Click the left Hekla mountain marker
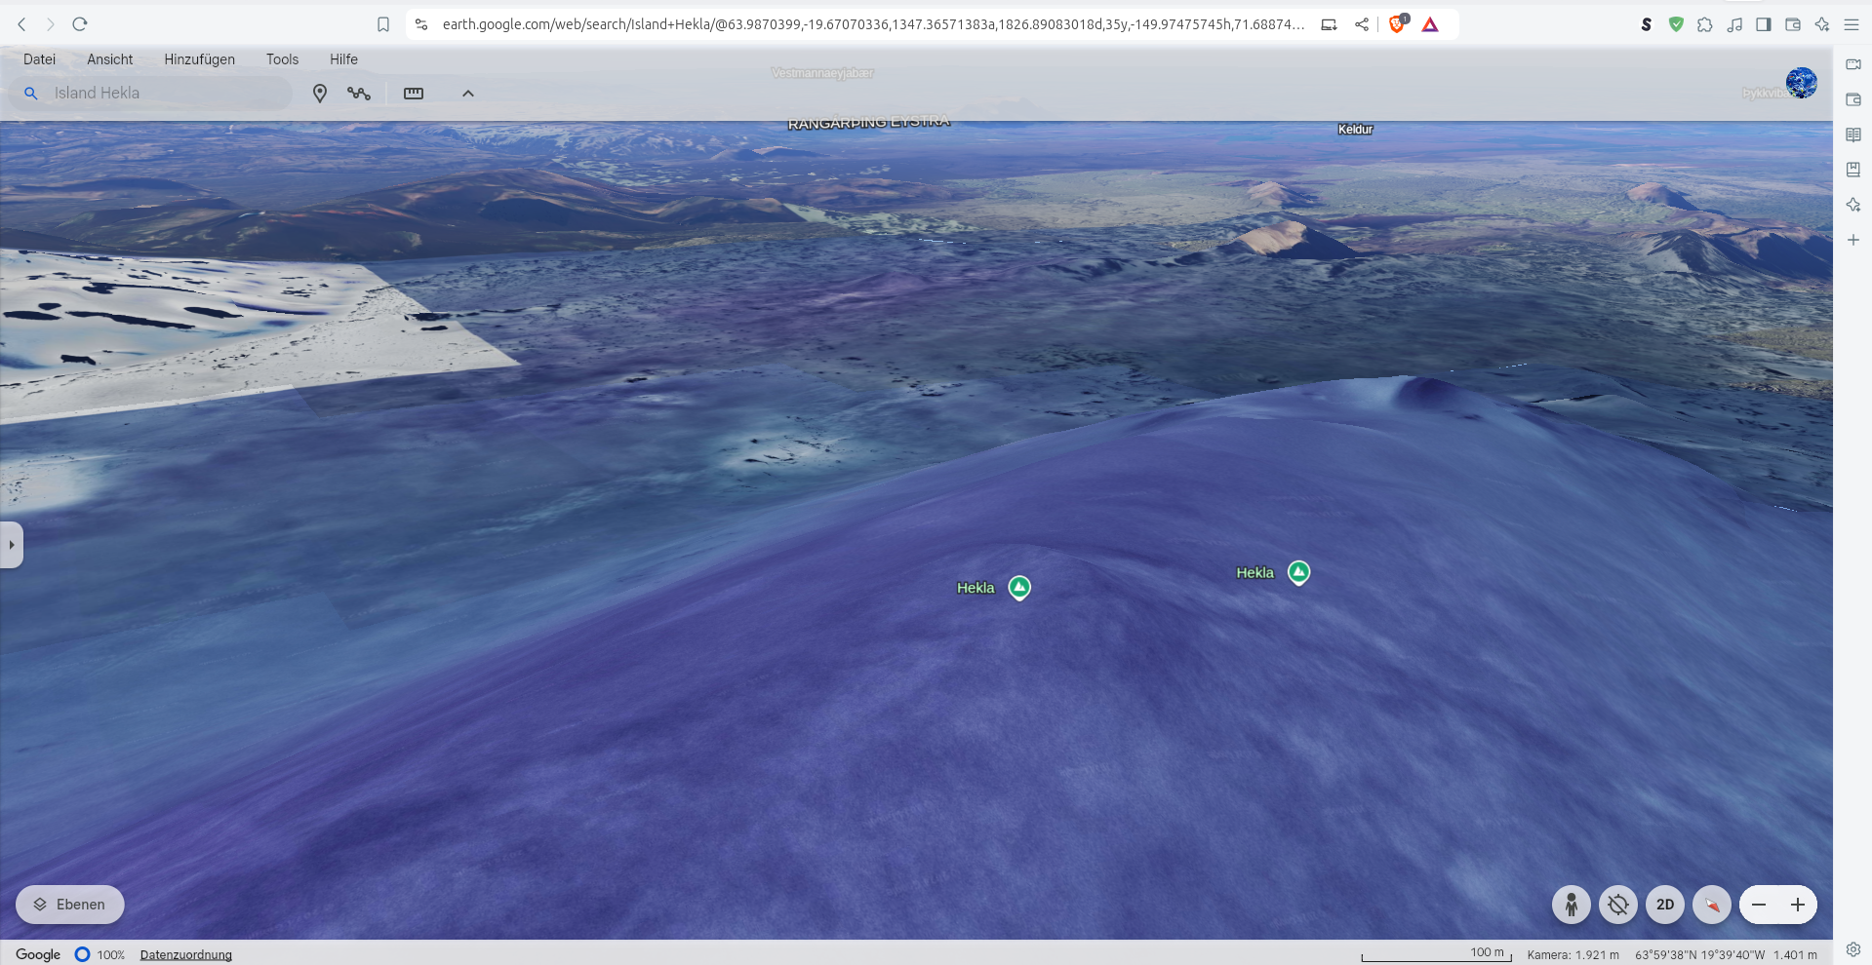 [1019, 588]
